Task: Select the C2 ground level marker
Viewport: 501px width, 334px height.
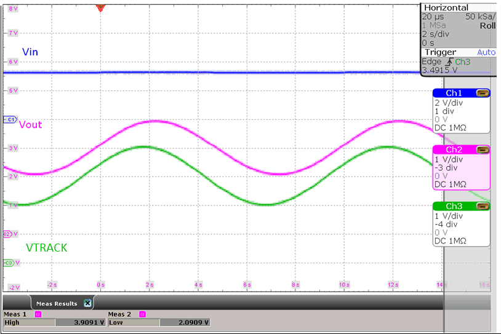Action: click(x=9, y=234)
